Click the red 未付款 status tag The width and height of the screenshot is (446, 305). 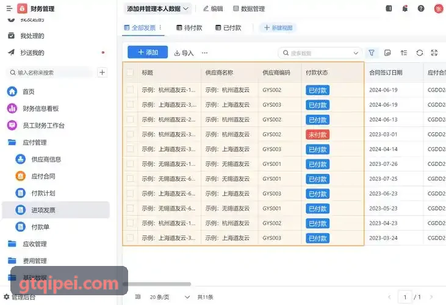click(317, 134)
